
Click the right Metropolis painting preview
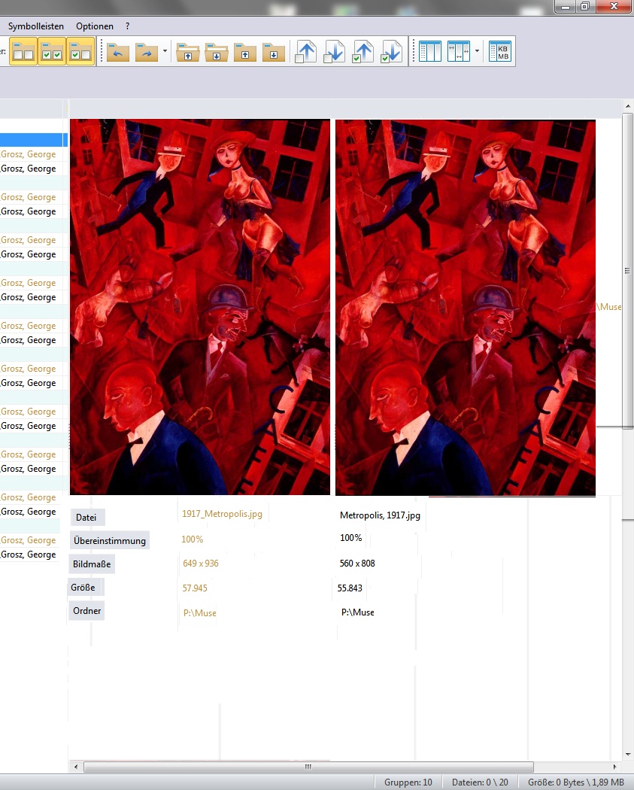[x=465, y=307]
